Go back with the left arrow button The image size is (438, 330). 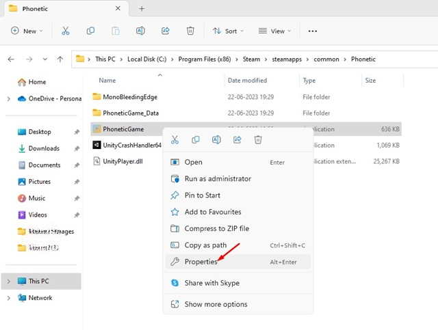(11, 59)
